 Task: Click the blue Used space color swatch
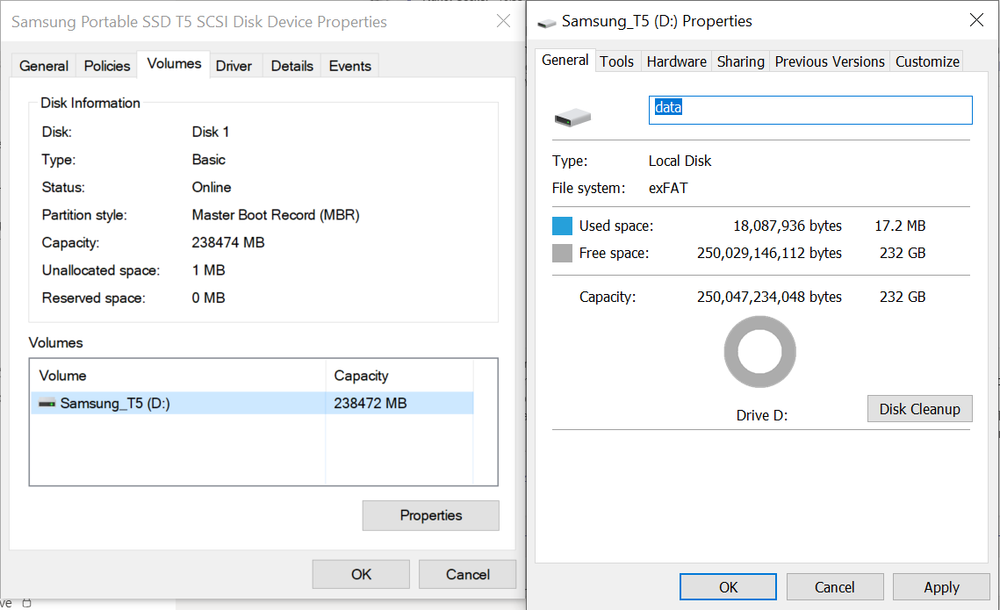point(562,226)
